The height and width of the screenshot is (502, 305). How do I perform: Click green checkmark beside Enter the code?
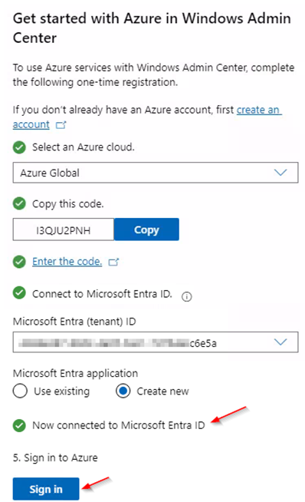(x=19, y=262)
